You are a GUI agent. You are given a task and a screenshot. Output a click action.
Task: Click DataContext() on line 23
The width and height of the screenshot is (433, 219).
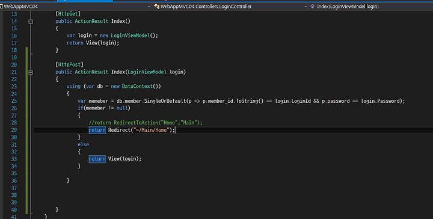pos(140,86)
